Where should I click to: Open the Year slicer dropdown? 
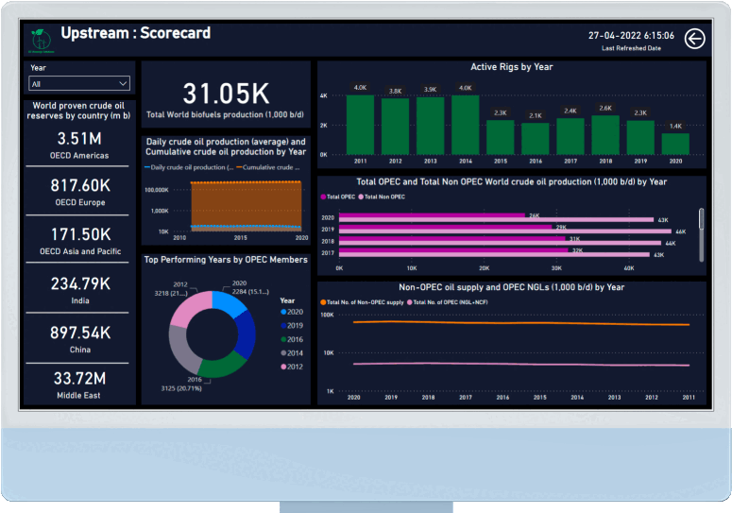click(79, 83)
